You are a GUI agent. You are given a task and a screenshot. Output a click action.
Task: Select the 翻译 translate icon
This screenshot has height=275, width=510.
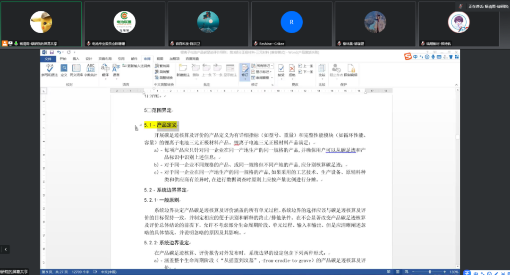105,69
